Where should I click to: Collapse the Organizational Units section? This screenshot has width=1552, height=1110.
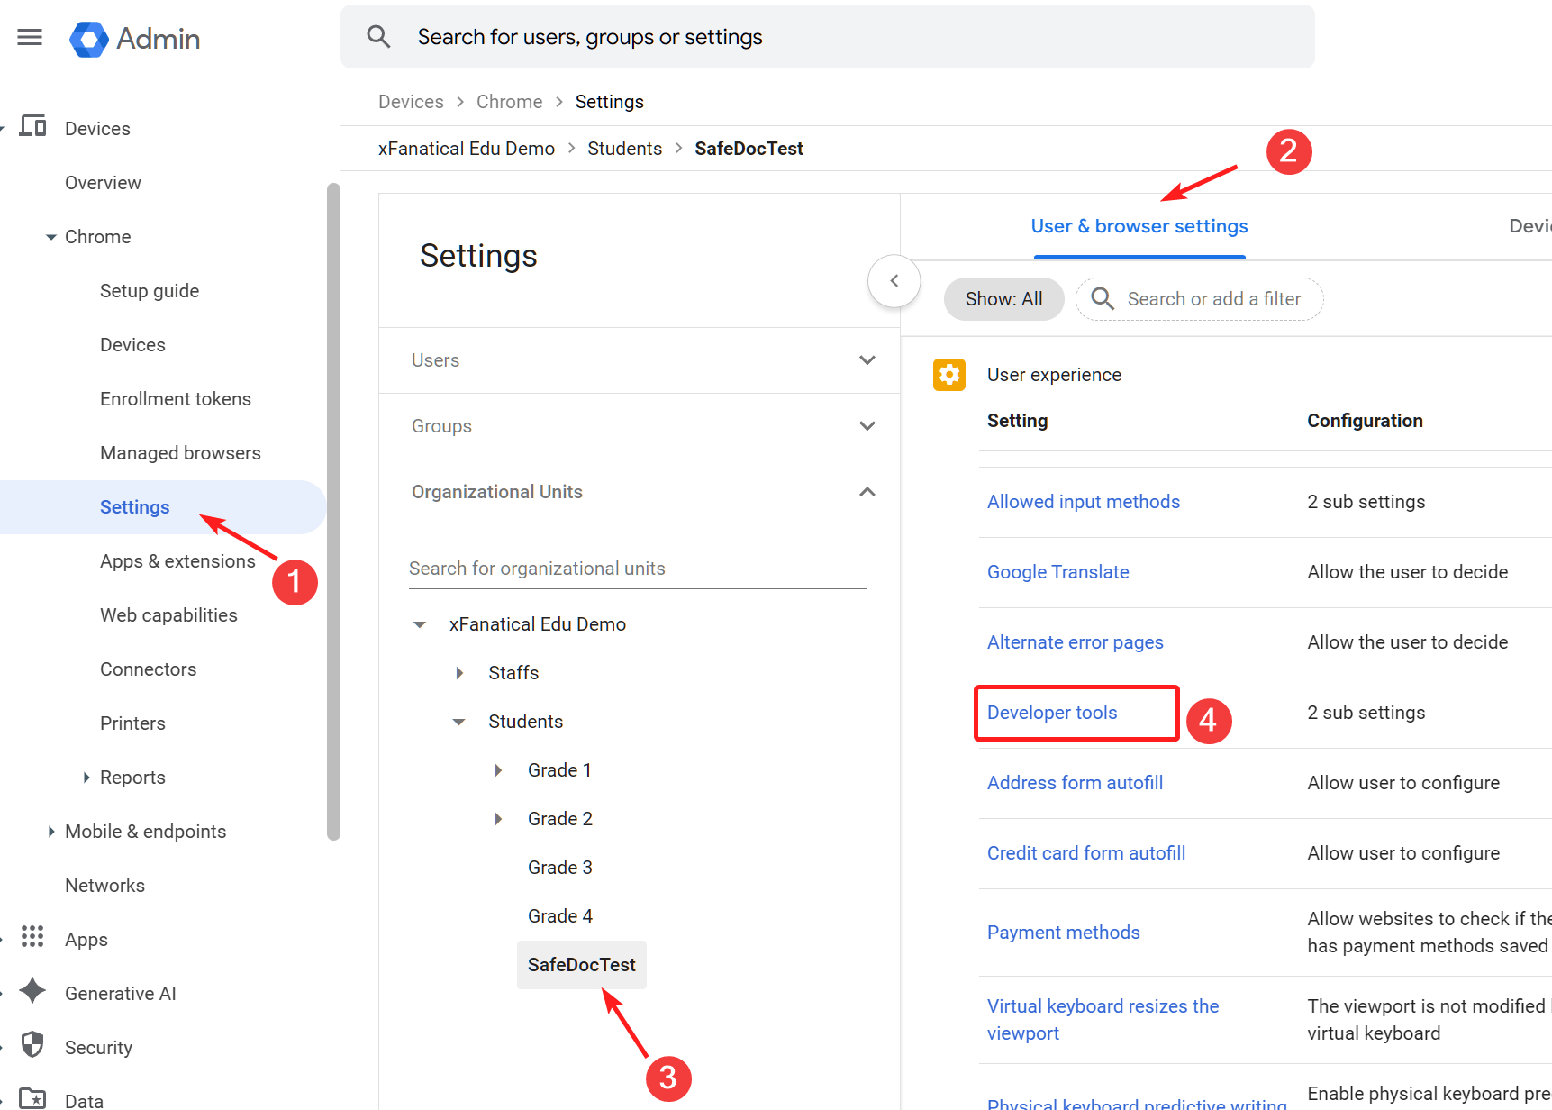(x=867, y=492)
